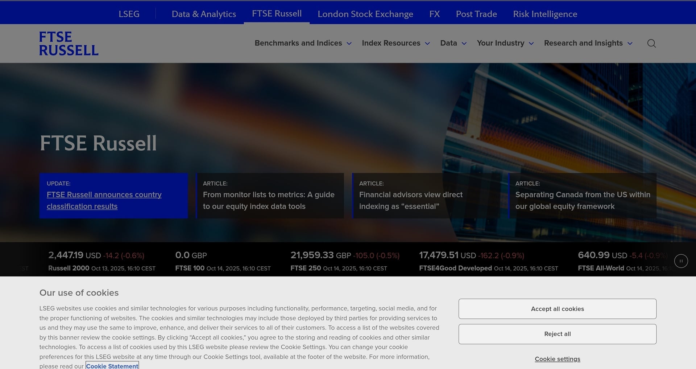
Task: Expand Benchmarks and Indices menu
Action: [303, 43]
